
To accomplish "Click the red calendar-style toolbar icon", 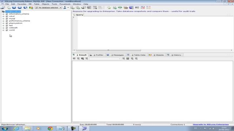I will tap(143, 8).
